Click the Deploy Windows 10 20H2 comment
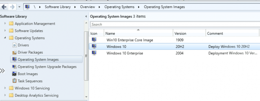 point(229,47)
